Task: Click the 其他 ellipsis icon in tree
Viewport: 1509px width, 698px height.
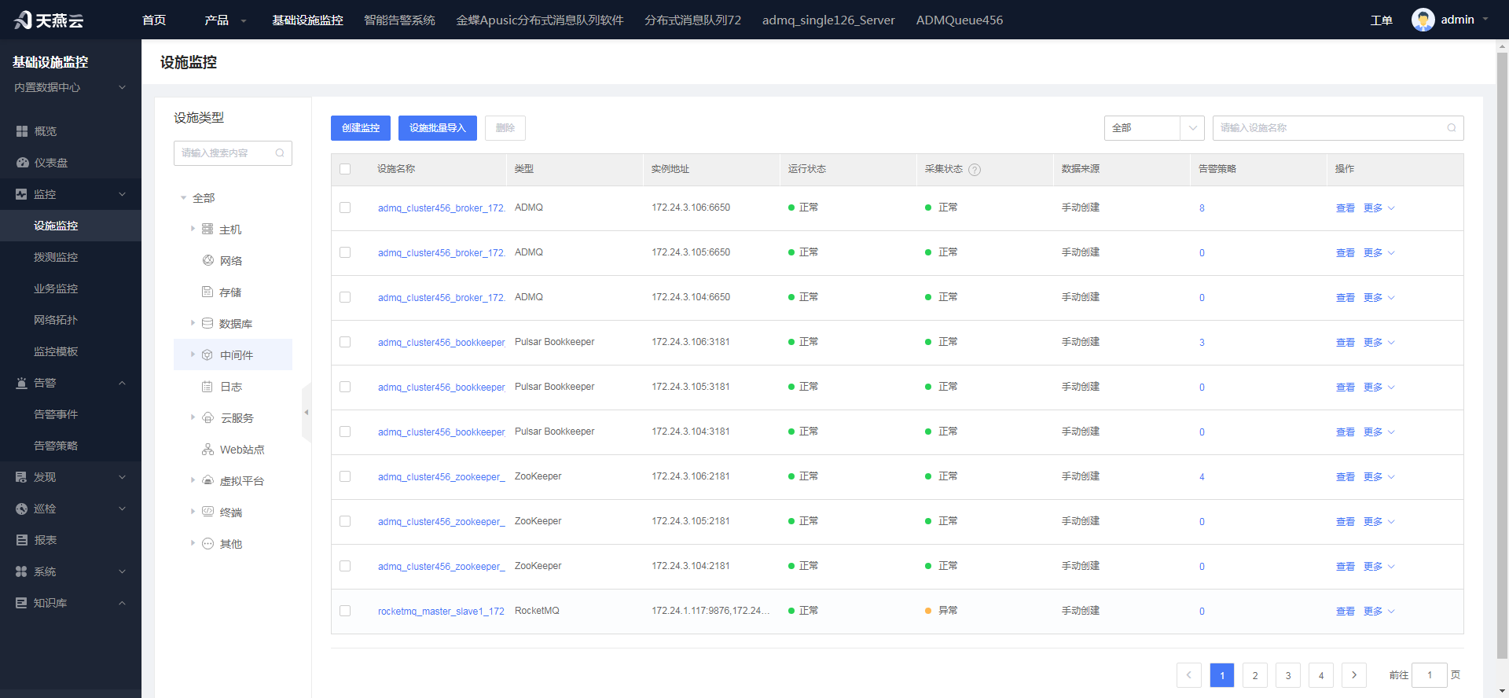Action: [207, 543]
